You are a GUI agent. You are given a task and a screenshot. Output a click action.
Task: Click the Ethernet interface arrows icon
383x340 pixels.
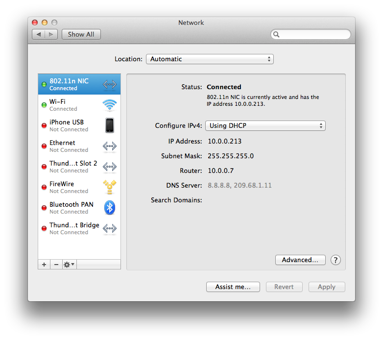(x=110, y=146)
